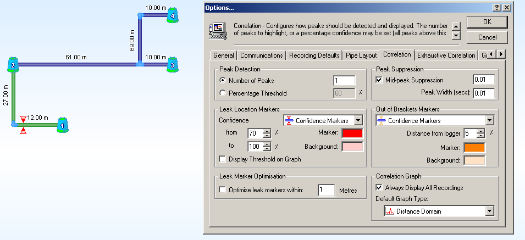Increase Distance from logger value
Image resolution: width=525 pixels, height=240 pixels.
(x=481, y=131)
